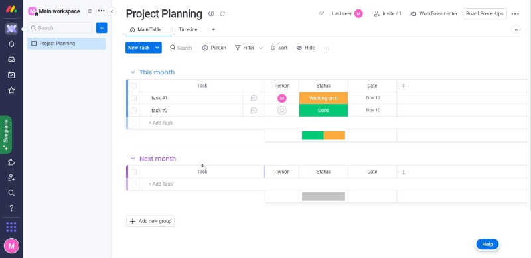Image resolution: width=531 pixels, height=258 pixels.
Task: Collapse the Next month group chevron
Action: tap(133, 159)
